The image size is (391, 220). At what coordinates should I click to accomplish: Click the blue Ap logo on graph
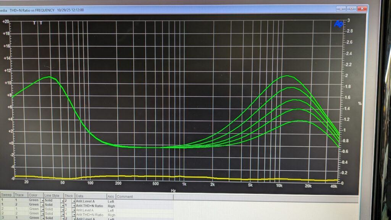[338, 24]
